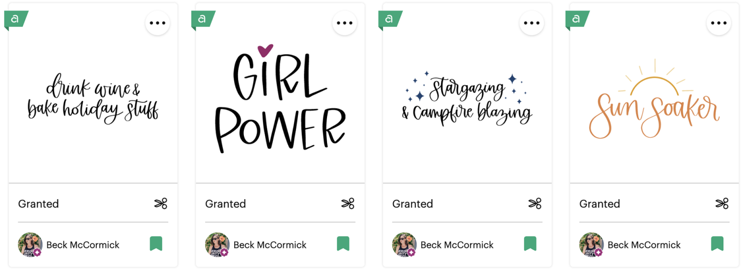Click the scissors cut icon on Stargazing card
743x273 pixels.
[x=535, y=204]
